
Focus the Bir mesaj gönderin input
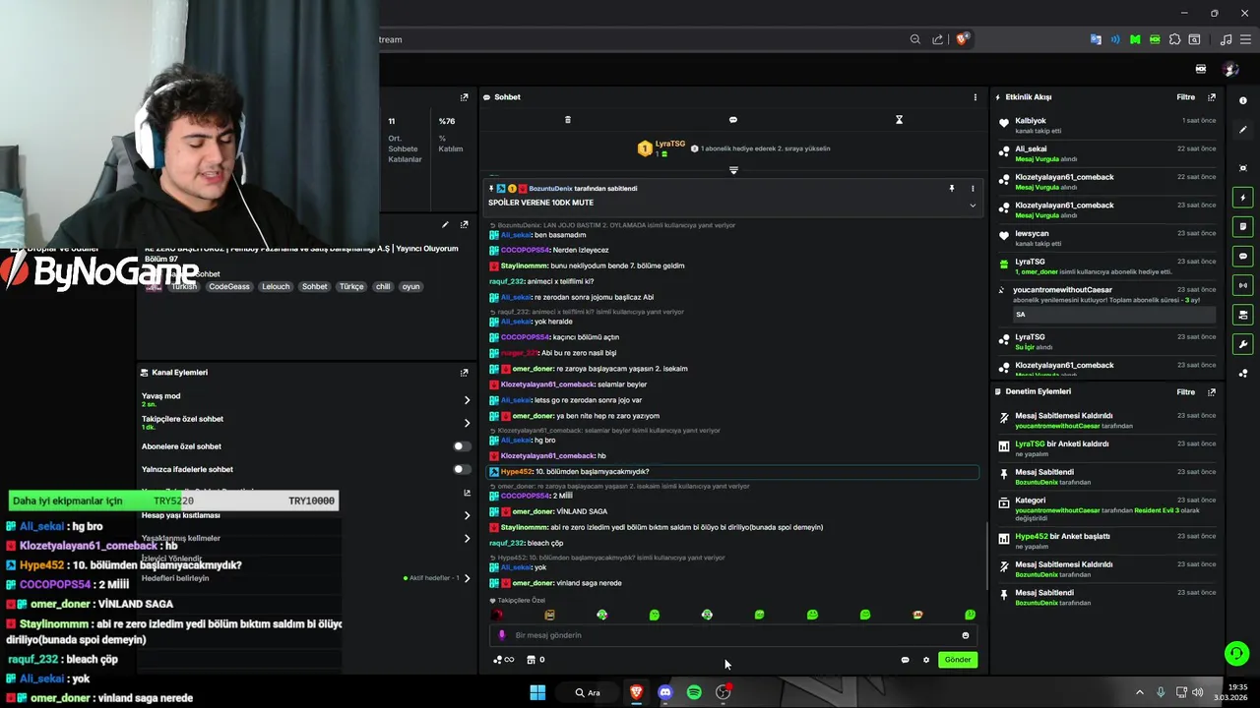pyautogui.click(x=733, y=635)
